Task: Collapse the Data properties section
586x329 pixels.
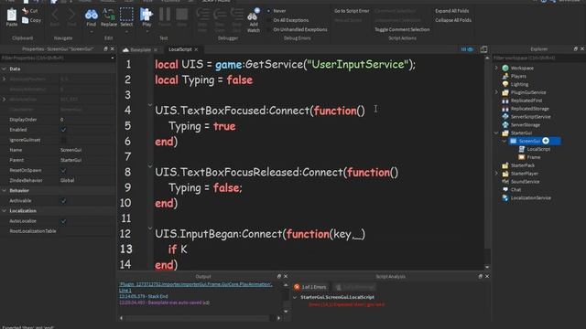Action: click(x=4, y=69)
